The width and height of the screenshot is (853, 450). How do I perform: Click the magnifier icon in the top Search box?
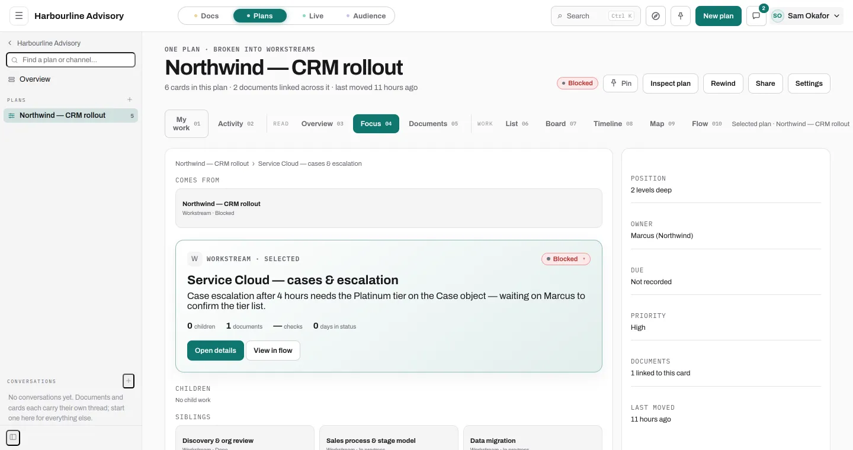click(x=560, y=16)
